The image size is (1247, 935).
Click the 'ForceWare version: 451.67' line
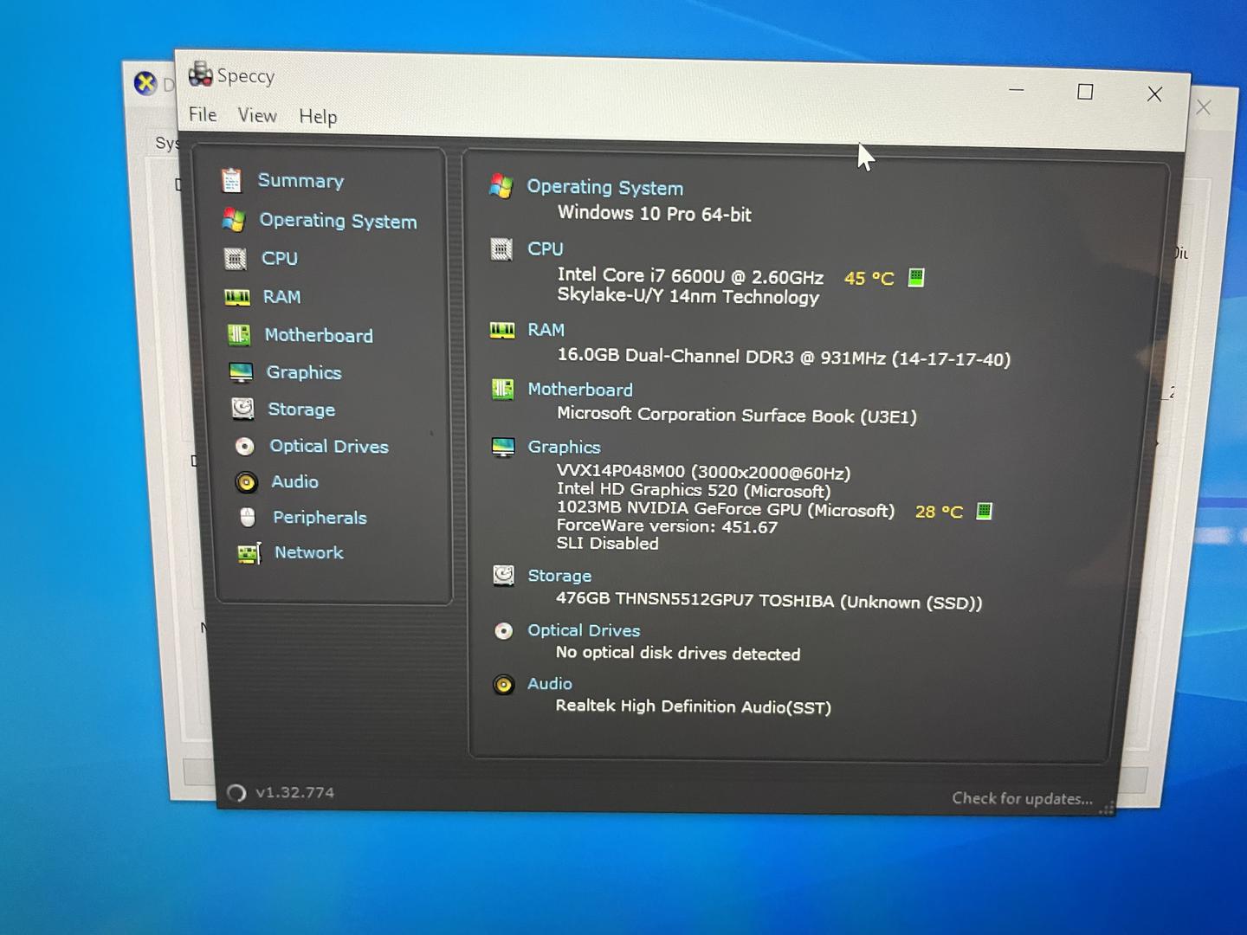667,526
